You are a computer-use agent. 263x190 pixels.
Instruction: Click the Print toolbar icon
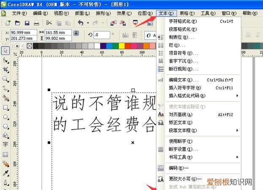pyautogui.click(x=36, y=23)
